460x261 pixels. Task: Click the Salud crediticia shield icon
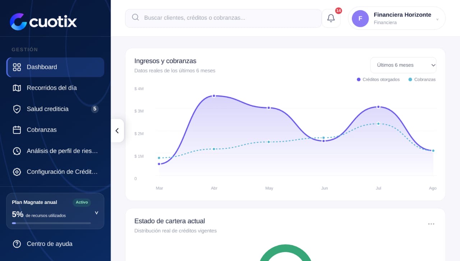(17, 109)
